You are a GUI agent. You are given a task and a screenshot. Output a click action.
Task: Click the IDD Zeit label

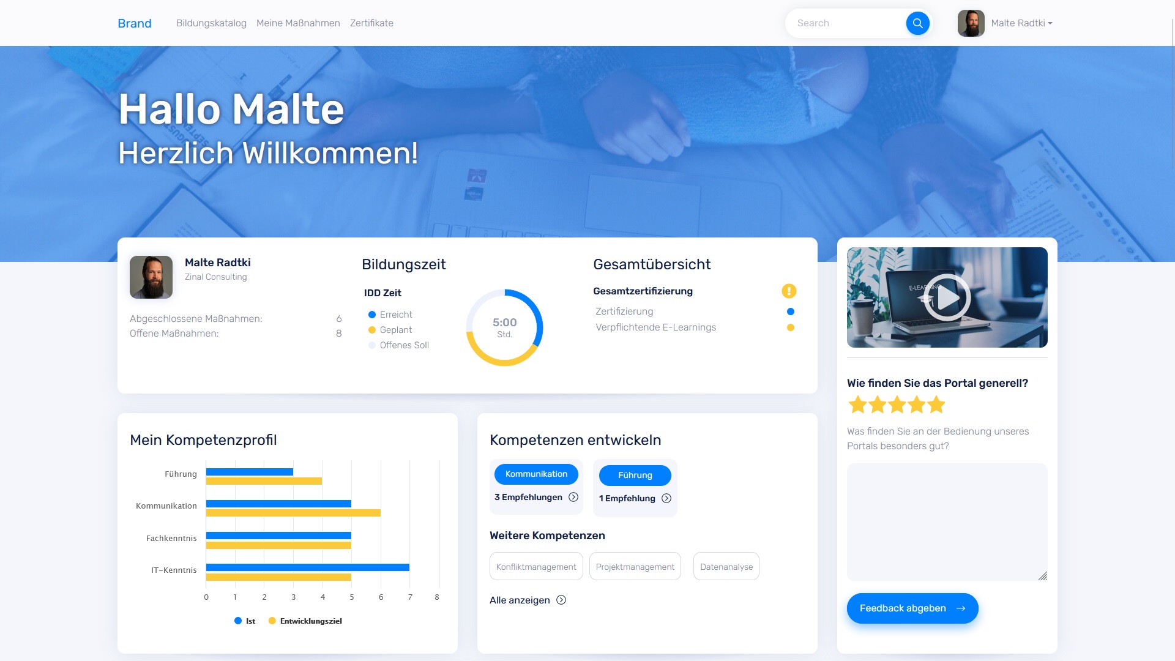click(x=382, y=293)
